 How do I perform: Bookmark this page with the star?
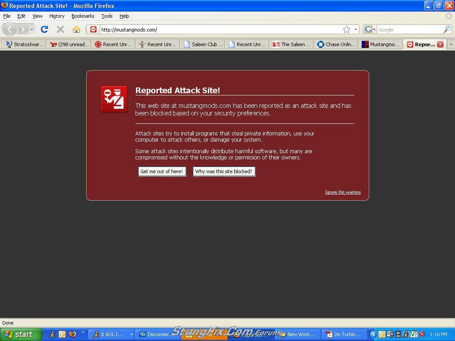tap(347, 29)
